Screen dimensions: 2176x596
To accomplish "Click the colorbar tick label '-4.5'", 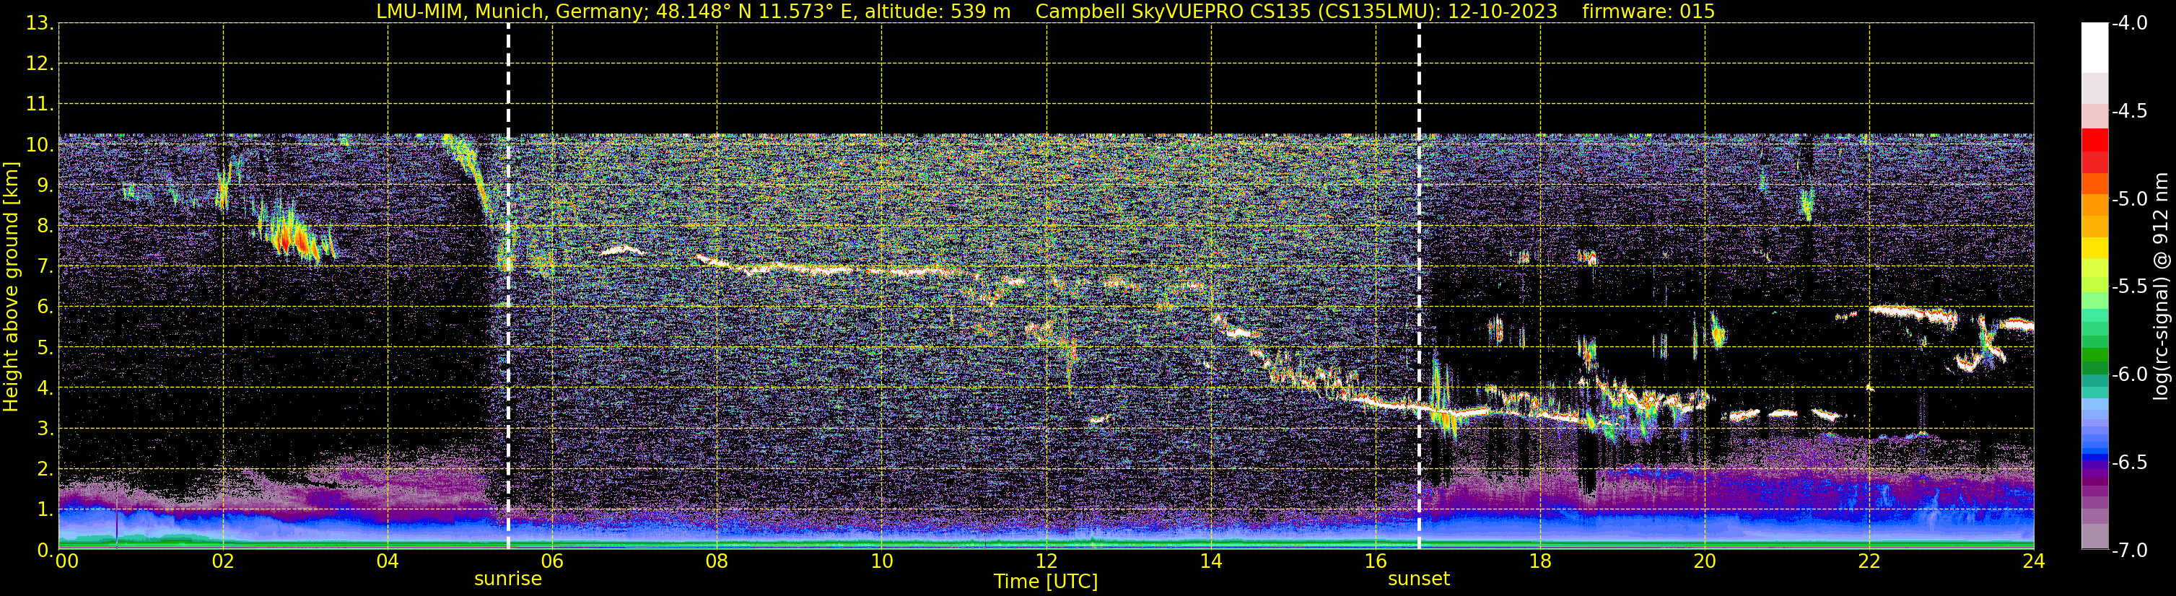I will click(2130, 111).
